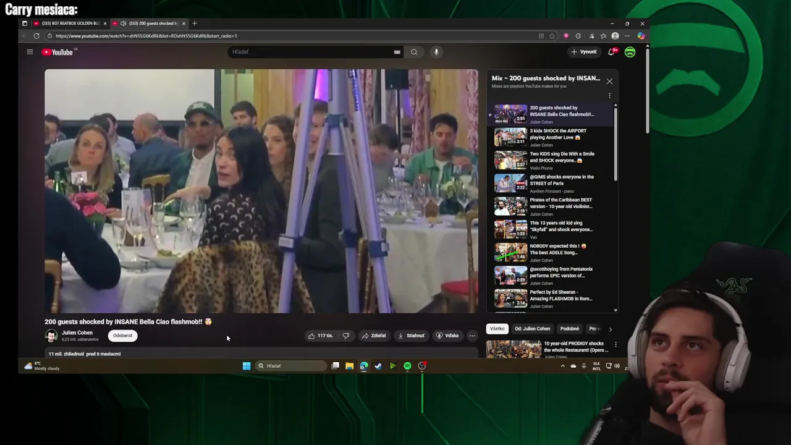Add page to favorites star icon
This screenshot has width=791, height=445.
[x=552, y=36]
